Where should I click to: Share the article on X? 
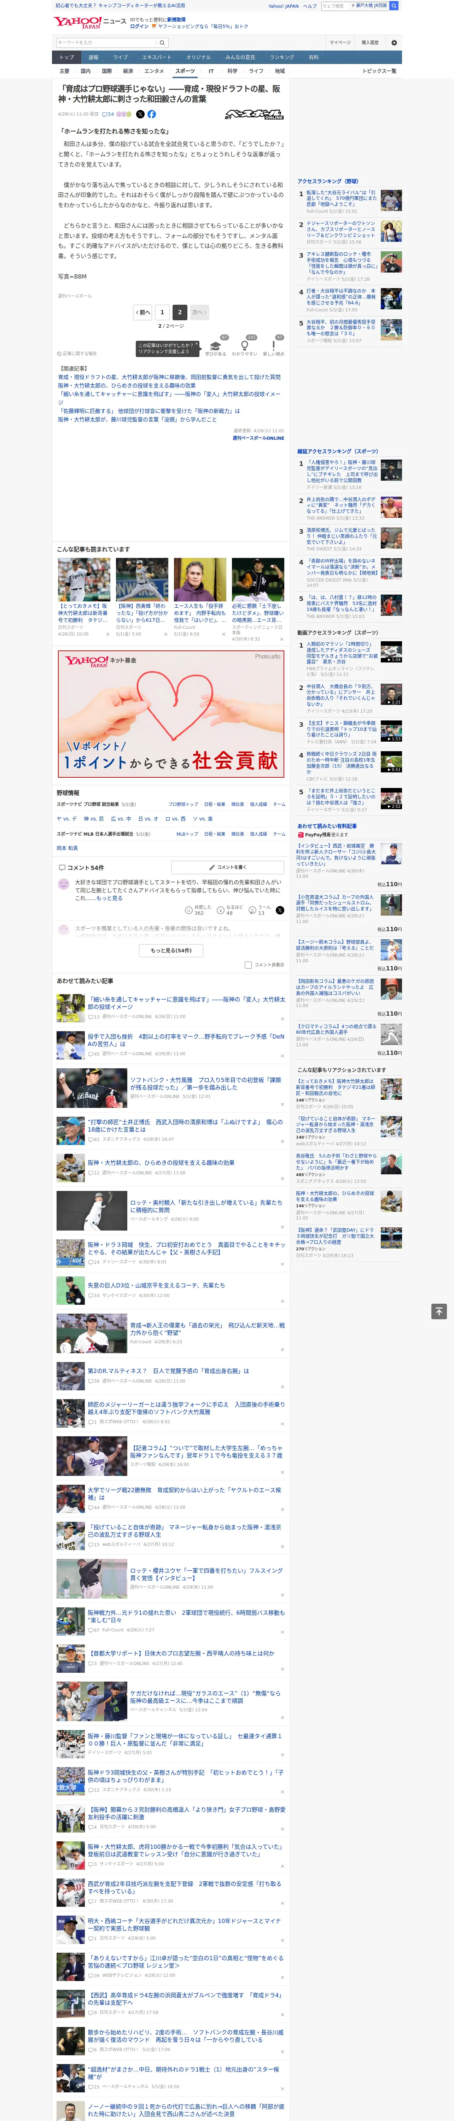pos(140,115)
